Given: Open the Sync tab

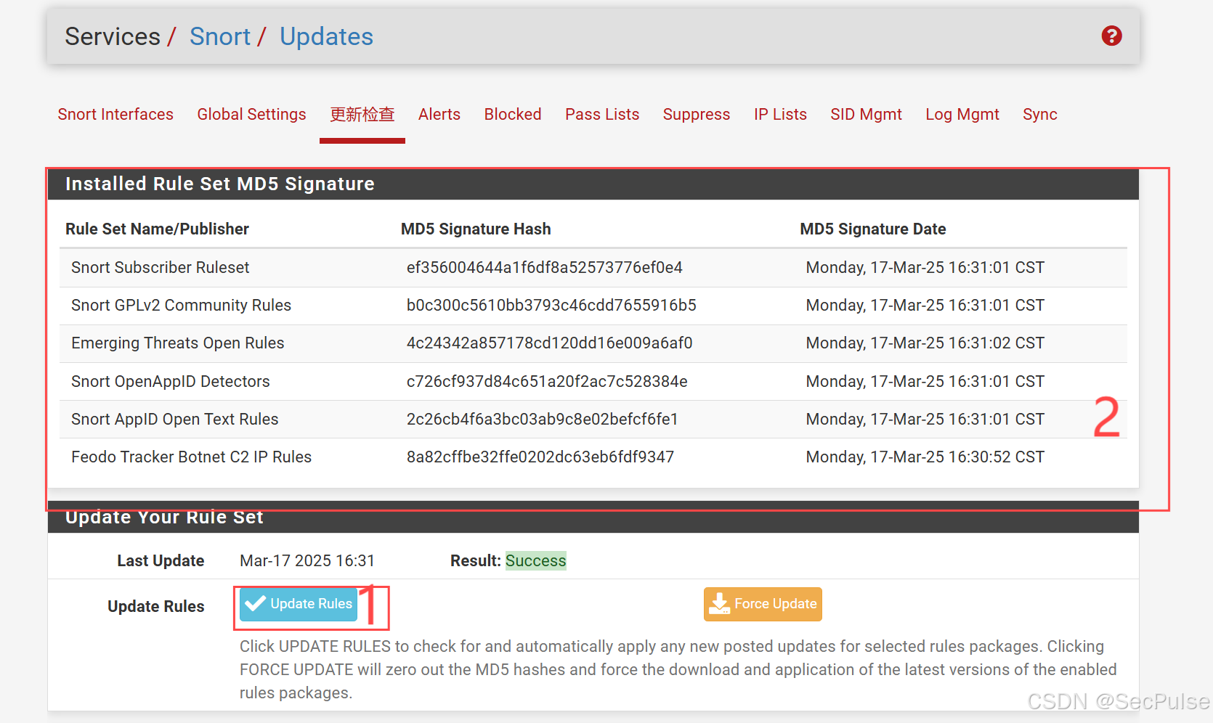Looking at the screenshot, I should pos(1040,115).
